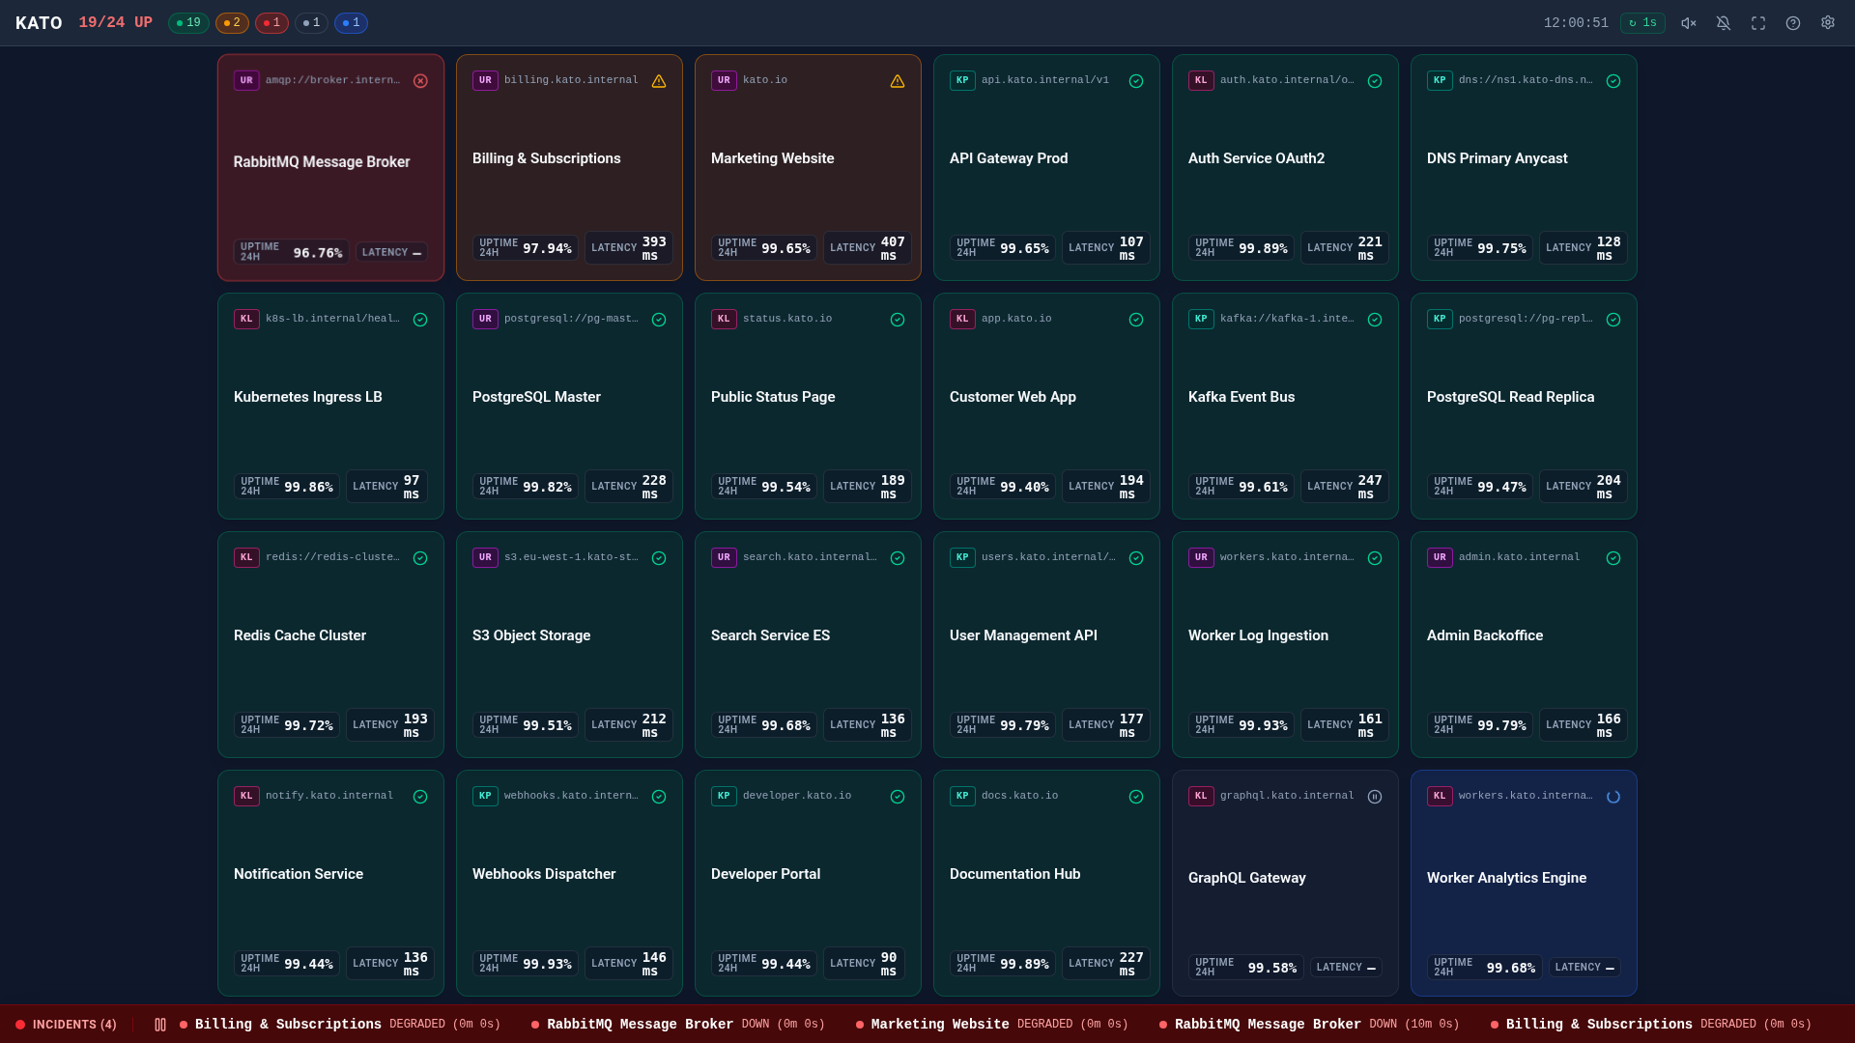Click the KL tag on Auth Service OAuth2
Screen dimensions: 1855x1043
1201,80
